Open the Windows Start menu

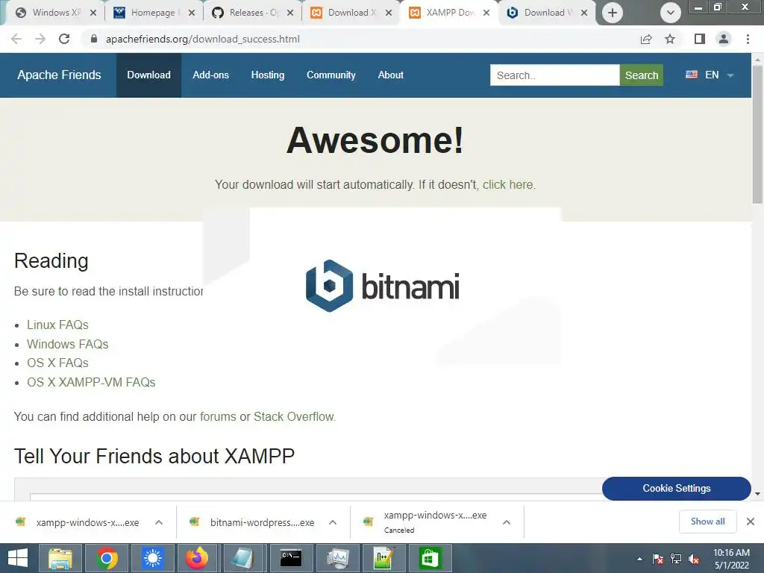pos(18,558)
